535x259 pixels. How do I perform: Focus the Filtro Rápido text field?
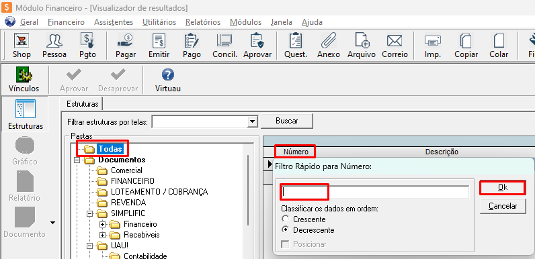[374, 193]
